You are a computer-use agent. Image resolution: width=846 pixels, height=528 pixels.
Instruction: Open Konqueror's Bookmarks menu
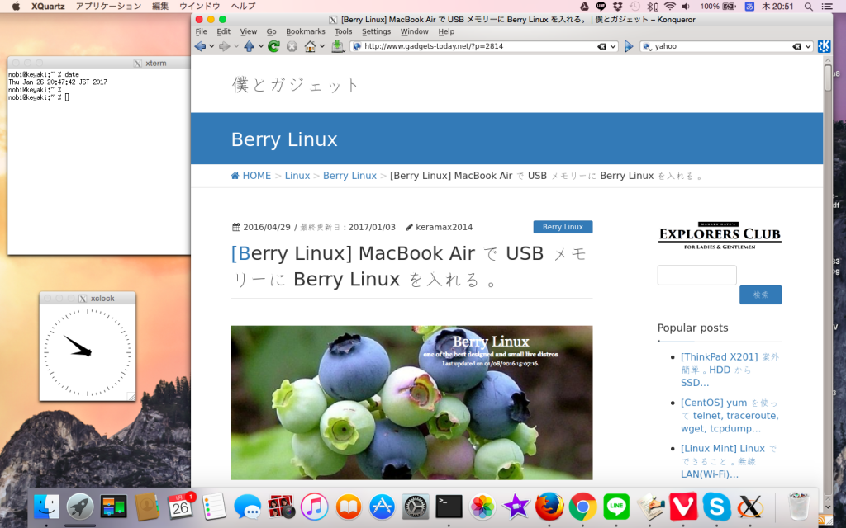(x=306, y=32)
